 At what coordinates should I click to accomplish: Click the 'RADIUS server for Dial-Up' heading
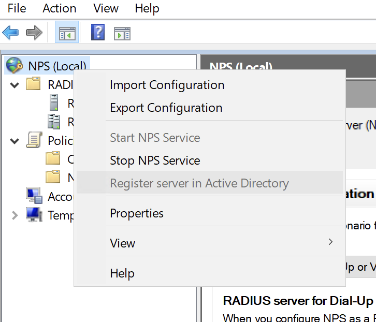(299, 301)
